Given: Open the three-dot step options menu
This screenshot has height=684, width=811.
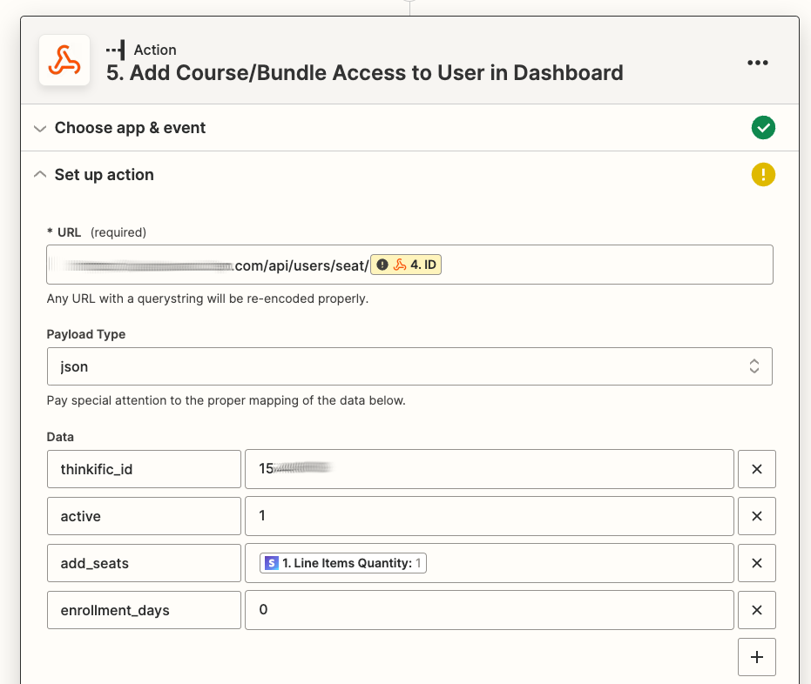Looking at the screenshot, I should [x=757, y=63].
